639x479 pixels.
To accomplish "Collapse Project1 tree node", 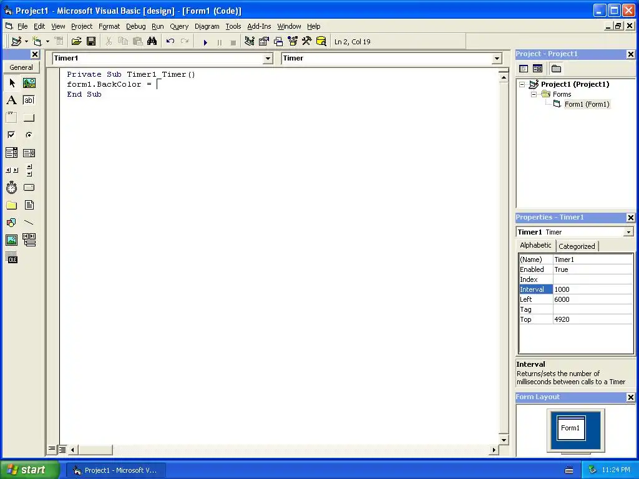I will [522, 85].
